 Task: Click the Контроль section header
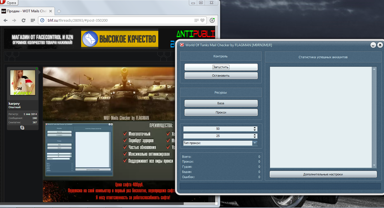tap(221, 56)
